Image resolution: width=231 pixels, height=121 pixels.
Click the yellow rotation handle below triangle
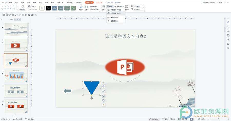pyautogui.click(x=91, y=95)
